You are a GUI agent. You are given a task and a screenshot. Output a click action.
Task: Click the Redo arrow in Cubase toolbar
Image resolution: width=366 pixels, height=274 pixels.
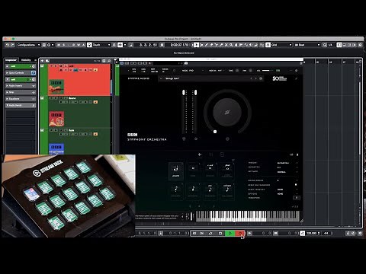pyautogui.click(x=12, y=45)
